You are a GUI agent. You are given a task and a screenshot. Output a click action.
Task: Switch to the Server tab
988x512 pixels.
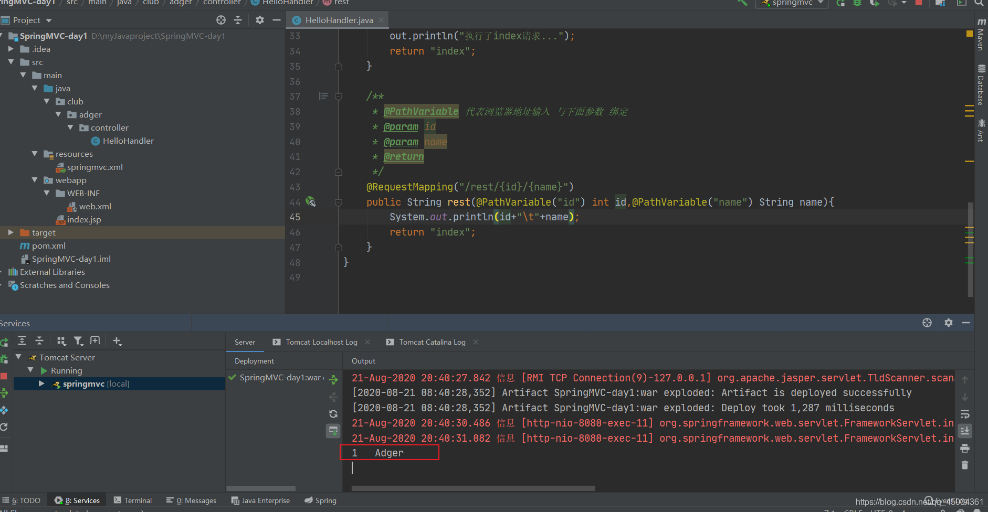pyautogui.click(x=245, y=342)
